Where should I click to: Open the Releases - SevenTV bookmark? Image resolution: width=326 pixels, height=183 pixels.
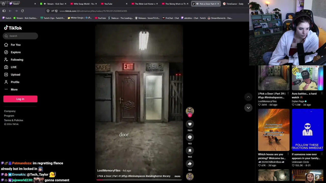(147, 18)
